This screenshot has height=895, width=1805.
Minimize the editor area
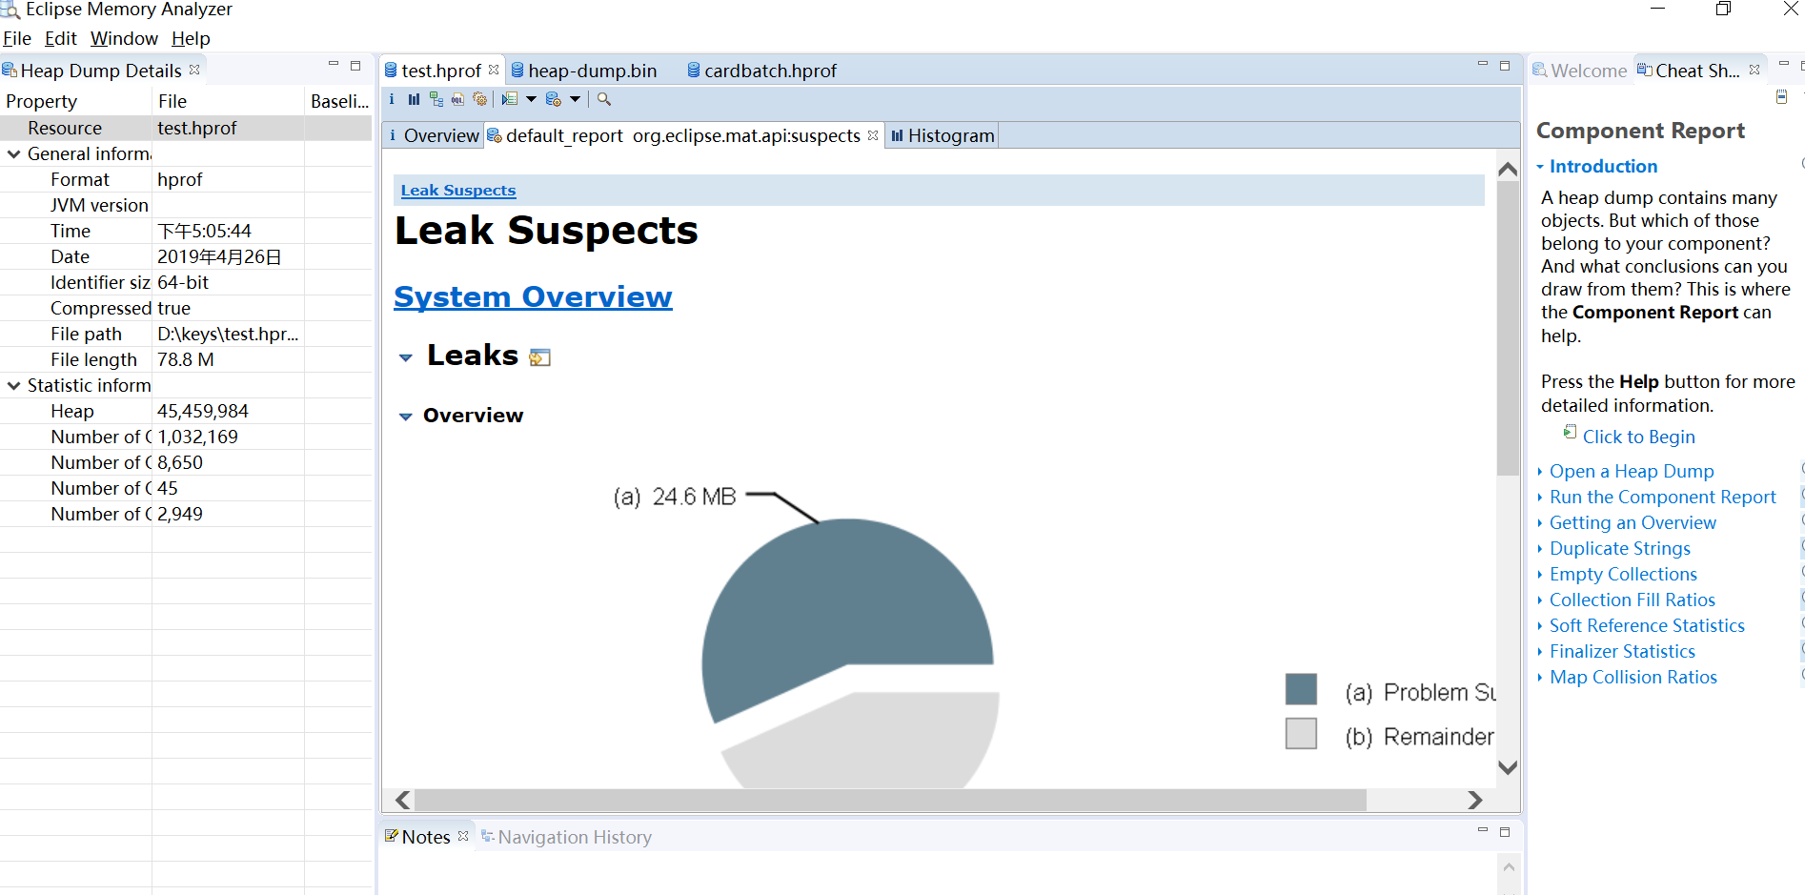point(1483,65)
